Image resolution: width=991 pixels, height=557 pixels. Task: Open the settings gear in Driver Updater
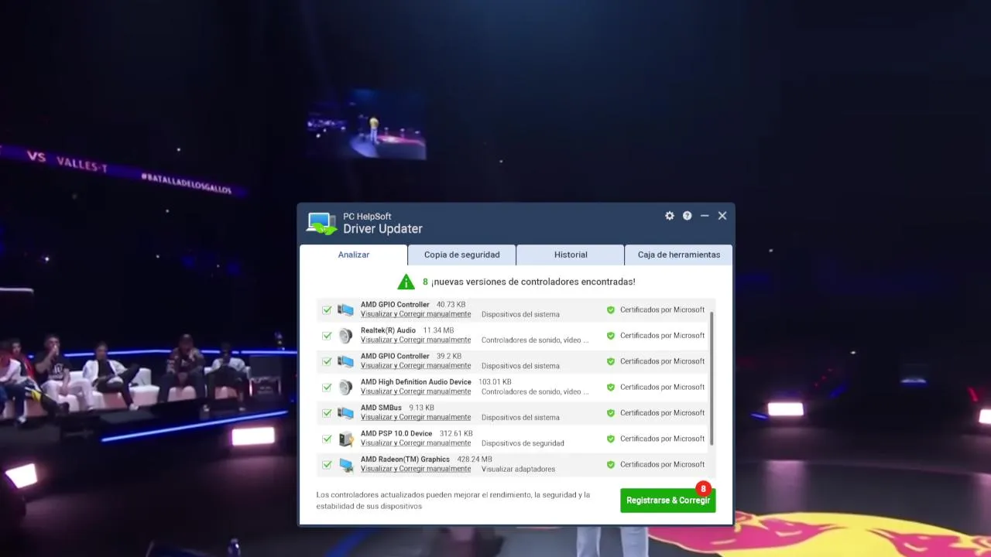pos(670,216)
